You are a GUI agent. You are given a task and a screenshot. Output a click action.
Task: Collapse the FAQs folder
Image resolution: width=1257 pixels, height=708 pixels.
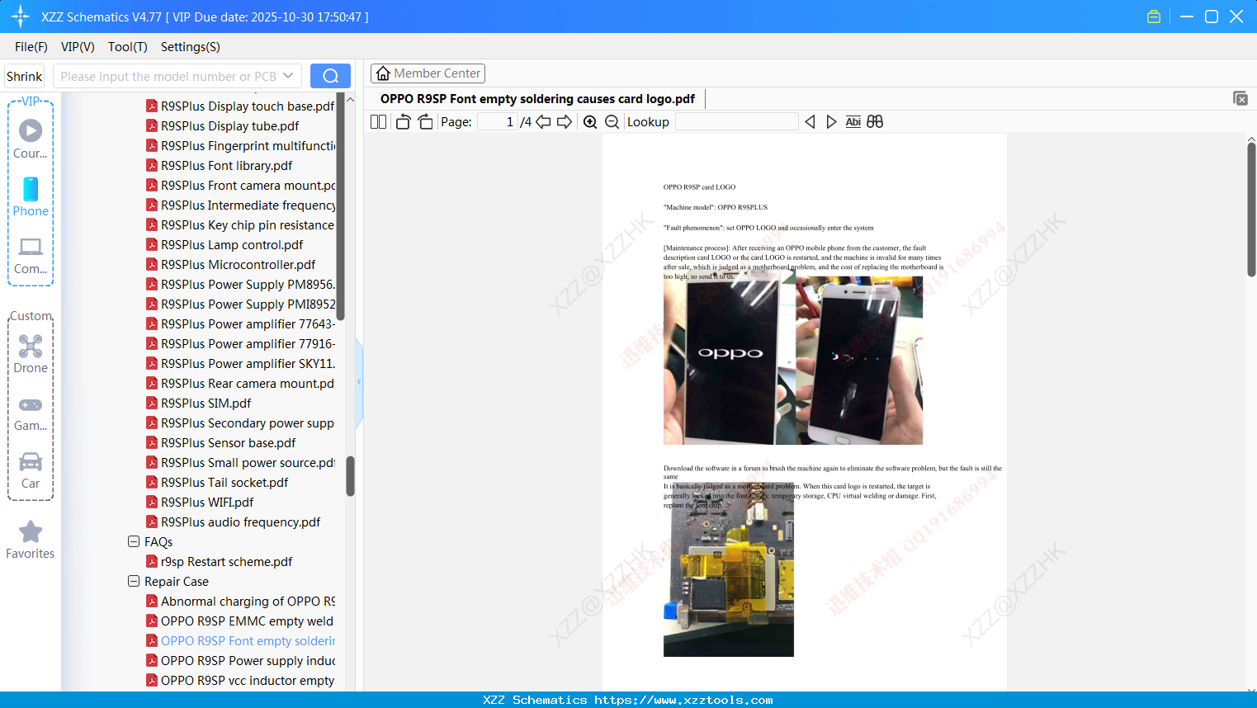tap(134, 541)
